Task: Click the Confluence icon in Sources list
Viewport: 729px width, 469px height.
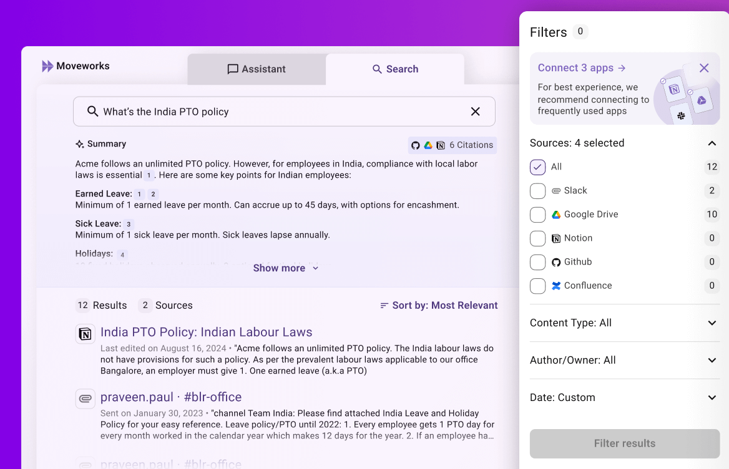Action: pyautogui.click(x=555, y=286)
